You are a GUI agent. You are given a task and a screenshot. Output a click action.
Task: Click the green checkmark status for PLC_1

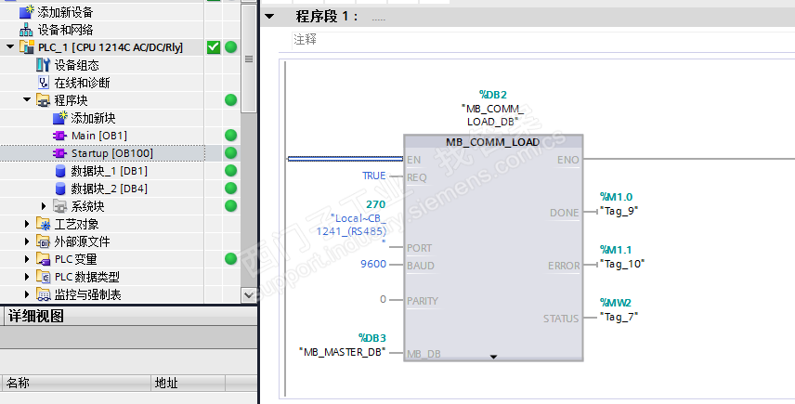214,47
